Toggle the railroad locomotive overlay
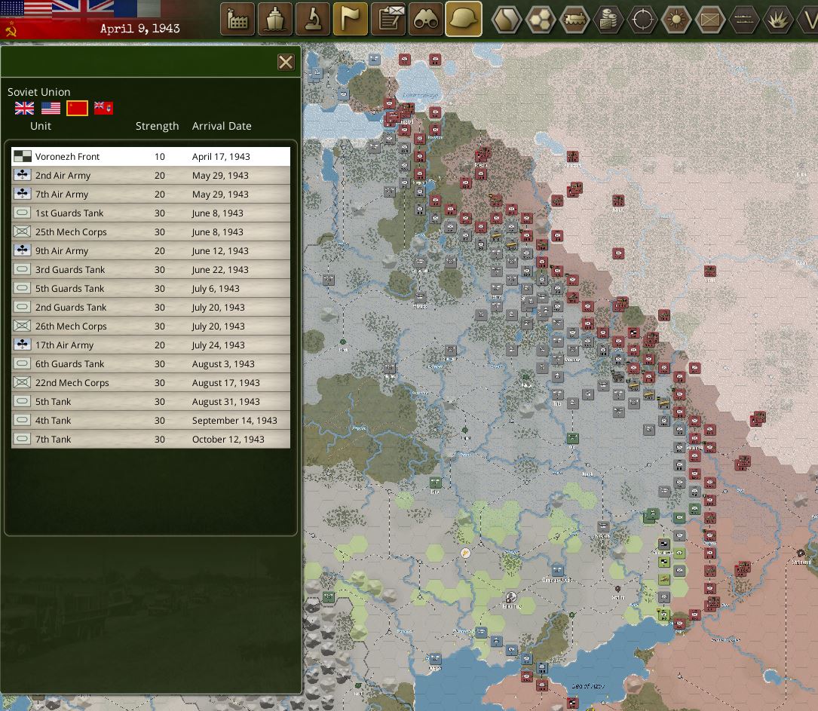The image size is (818, 711). [574, 20]
